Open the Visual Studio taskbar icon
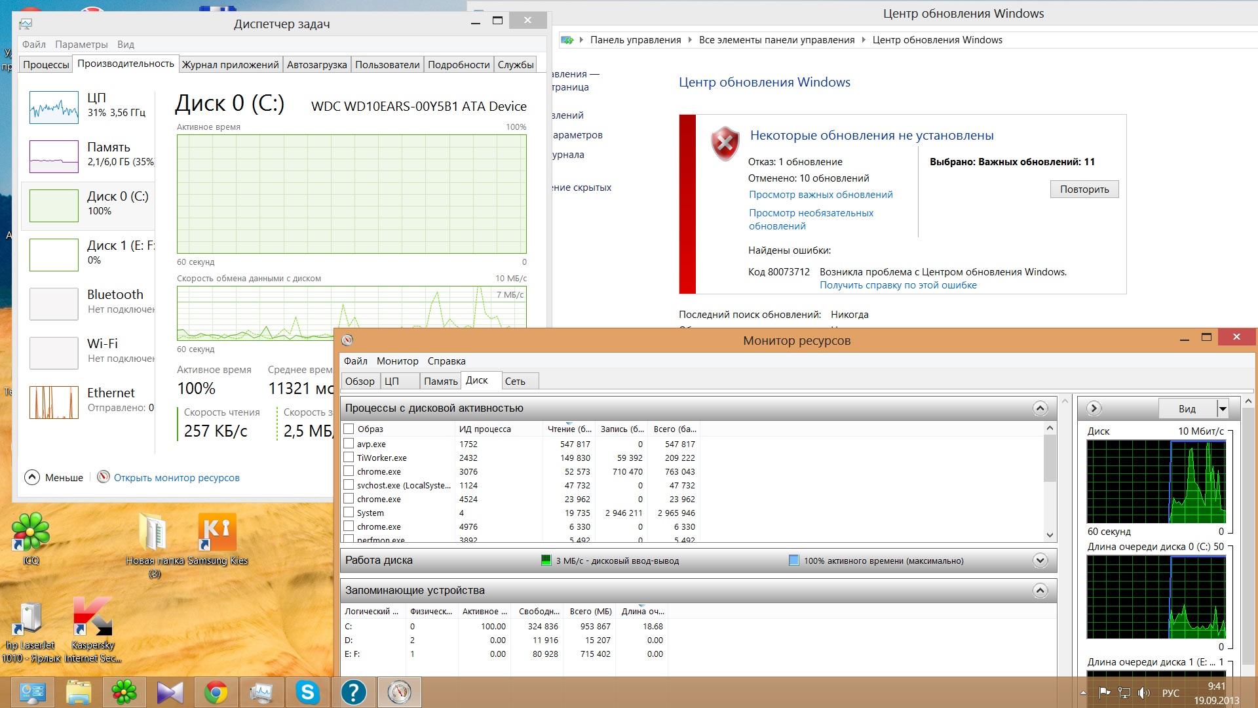Screen dimensions: 1258x708 pos(170,692)
